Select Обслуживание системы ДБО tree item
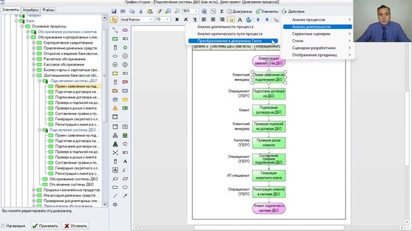This screenshot has width=412, height=231. click(x=73, y=179)
